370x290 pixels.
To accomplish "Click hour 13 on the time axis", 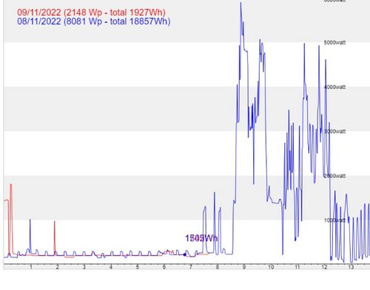I will tap(351, 267).
